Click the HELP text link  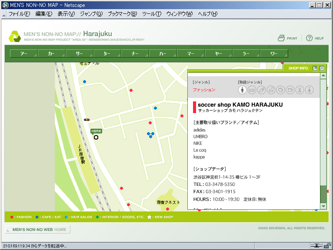coord(319,39)
